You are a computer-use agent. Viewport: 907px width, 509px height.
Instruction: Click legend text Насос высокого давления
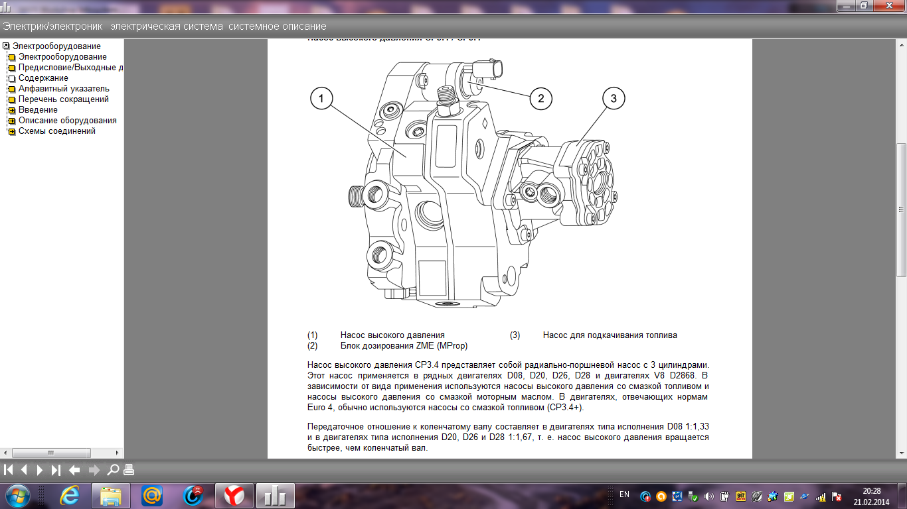coord(392,335)
